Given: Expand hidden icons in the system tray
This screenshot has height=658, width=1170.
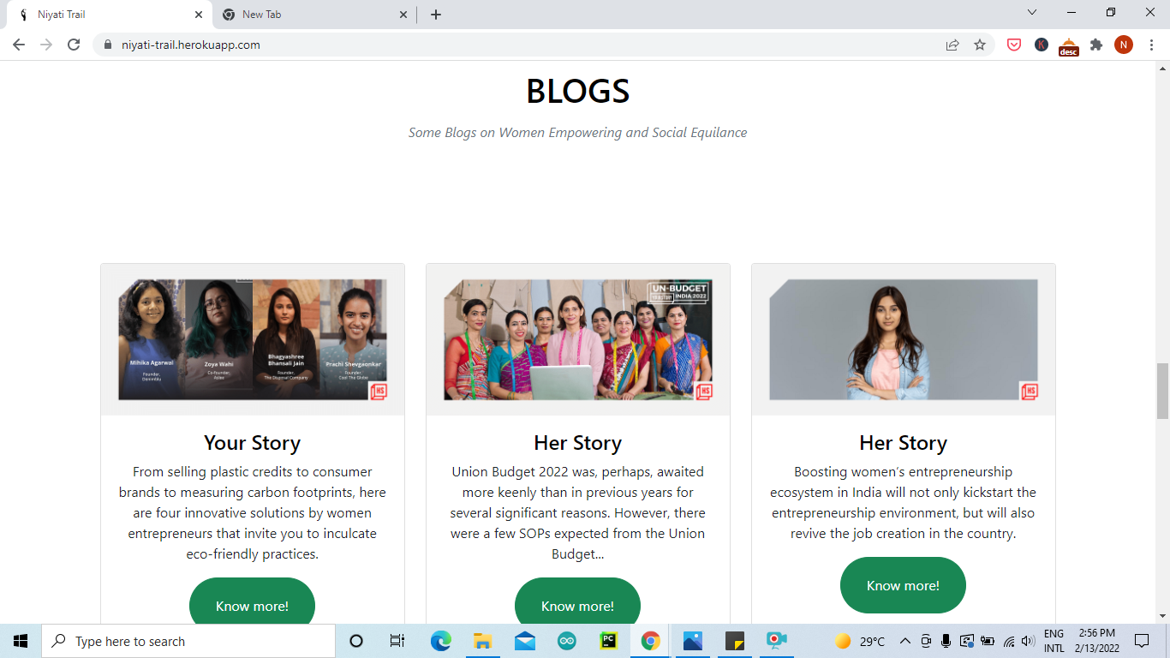Looking at the screenshot, I should [x=904, y=640].
